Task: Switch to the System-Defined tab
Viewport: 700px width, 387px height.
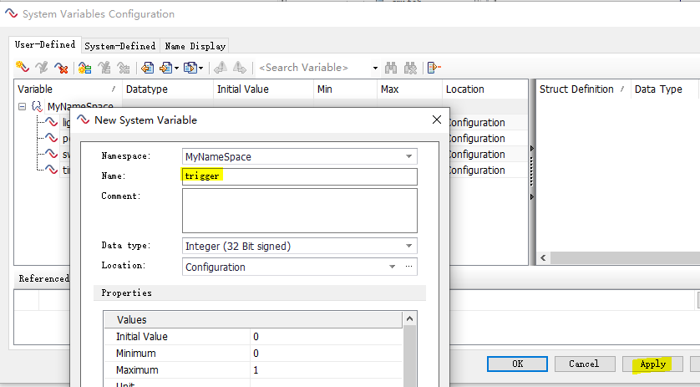Action: tap(120, 46)
